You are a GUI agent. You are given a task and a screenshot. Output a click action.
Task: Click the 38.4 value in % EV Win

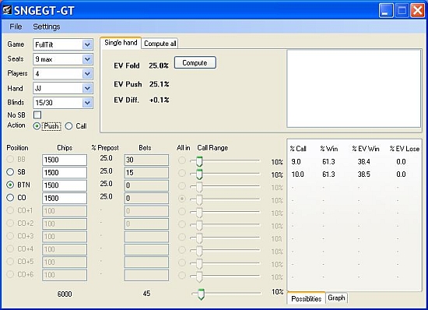pyautogui.click(x=364, y=162)
